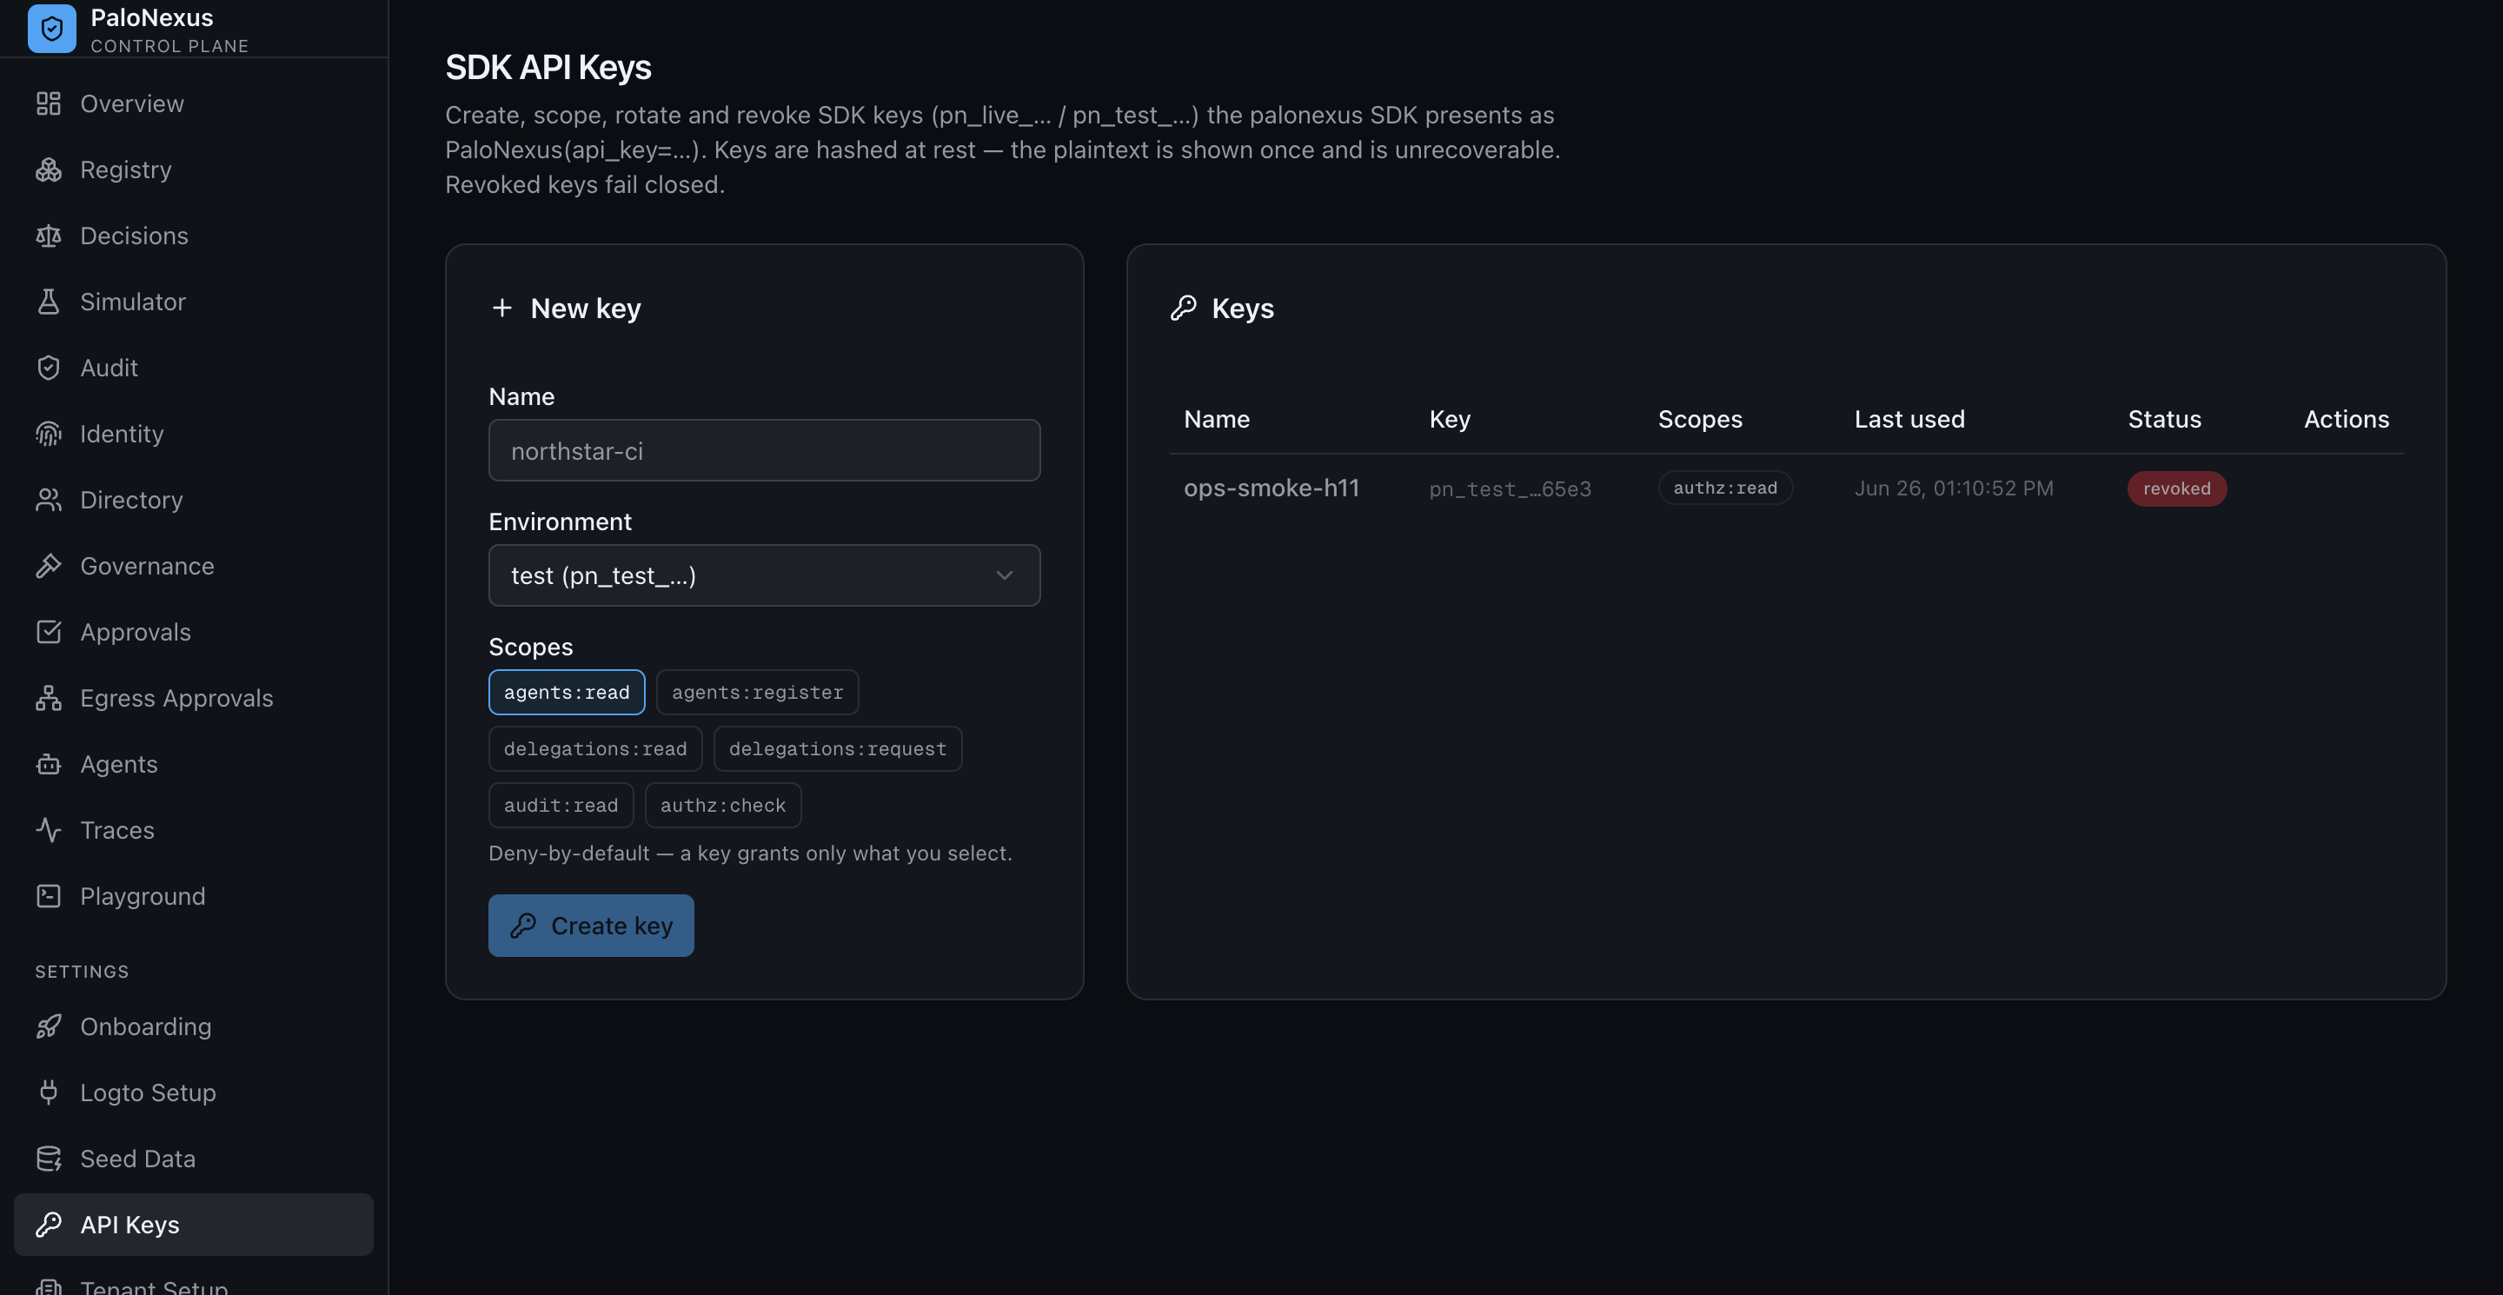This screenshot has width=2503, height=1295.
Task: Click the Status column header
Action: tap(2164, 419)
